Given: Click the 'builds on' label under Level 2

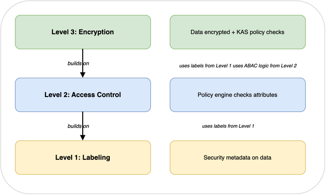Looking at the screenshot, I should (78, 126).
